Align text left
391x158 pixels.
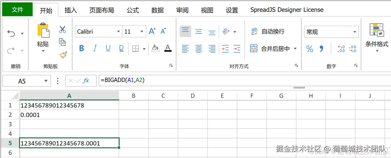pyautogui.click(x=185, y=49)
